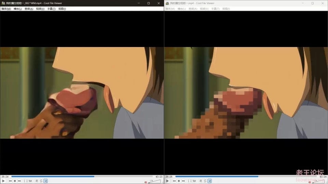
Task: Go to previous media in the right window
Action: click(175, 181)
